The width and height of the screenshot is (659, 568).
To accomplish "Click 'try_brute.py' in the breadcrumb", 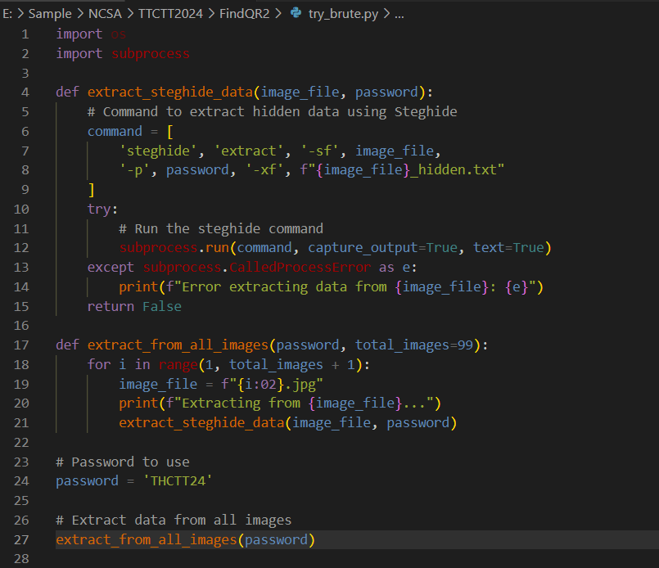I will (343, 14).
